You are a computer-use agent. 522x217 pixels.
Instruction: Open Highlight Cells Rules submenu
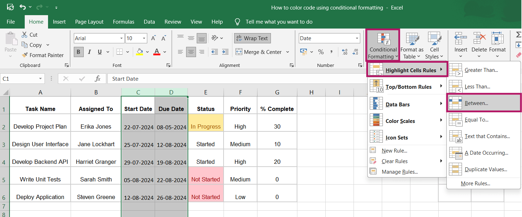[407, 70]
